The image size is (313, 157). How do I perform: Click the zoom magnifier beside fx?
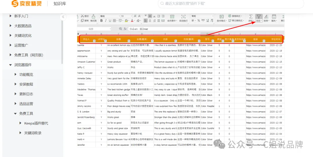(x=120, y=29)
